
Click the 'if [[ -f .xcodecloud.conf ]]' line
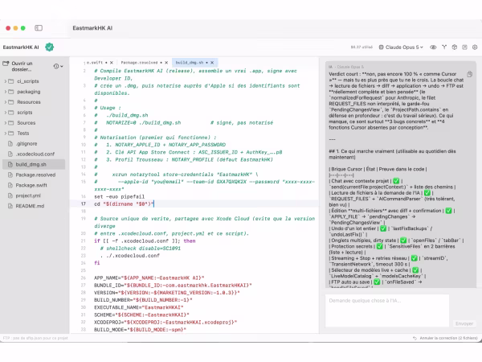tap(145, 241)
